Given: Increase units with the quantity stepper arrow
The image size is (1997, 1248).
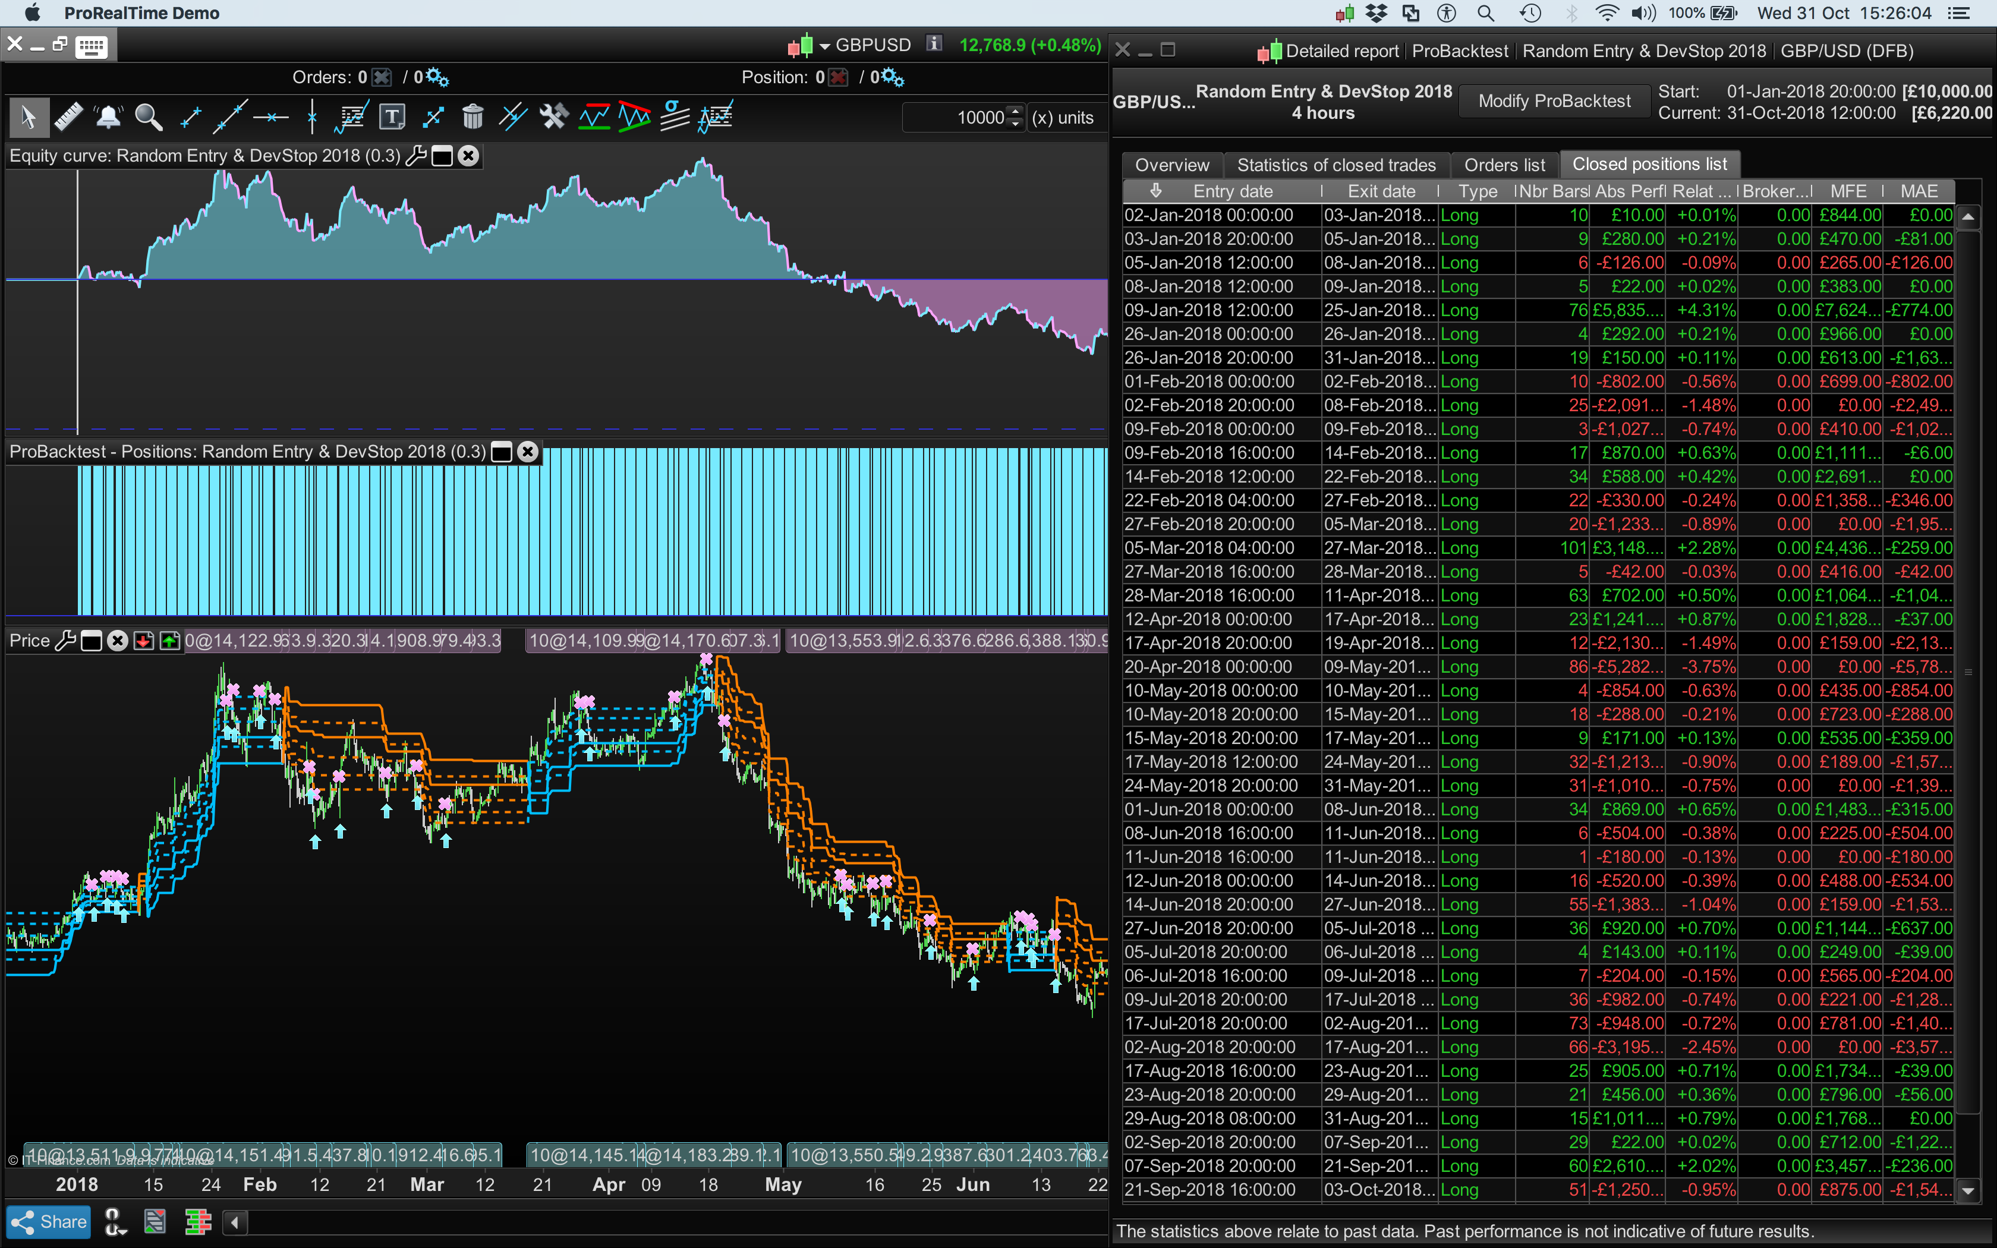Looking at the screenshot, I should [1016, 112].
